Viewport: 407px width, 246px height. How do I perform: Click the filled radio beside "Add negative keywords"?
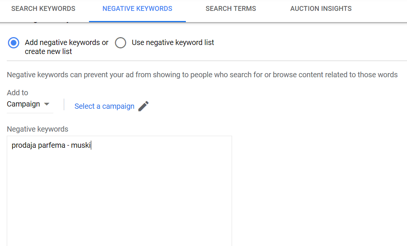14,43
